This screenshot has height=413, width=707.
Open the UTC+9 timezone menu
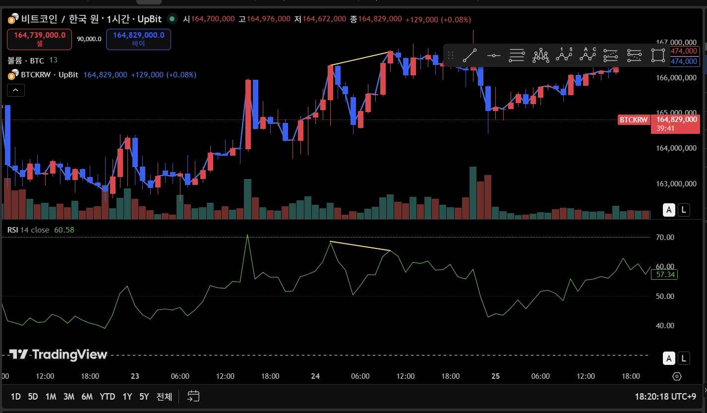pos(665,397)
